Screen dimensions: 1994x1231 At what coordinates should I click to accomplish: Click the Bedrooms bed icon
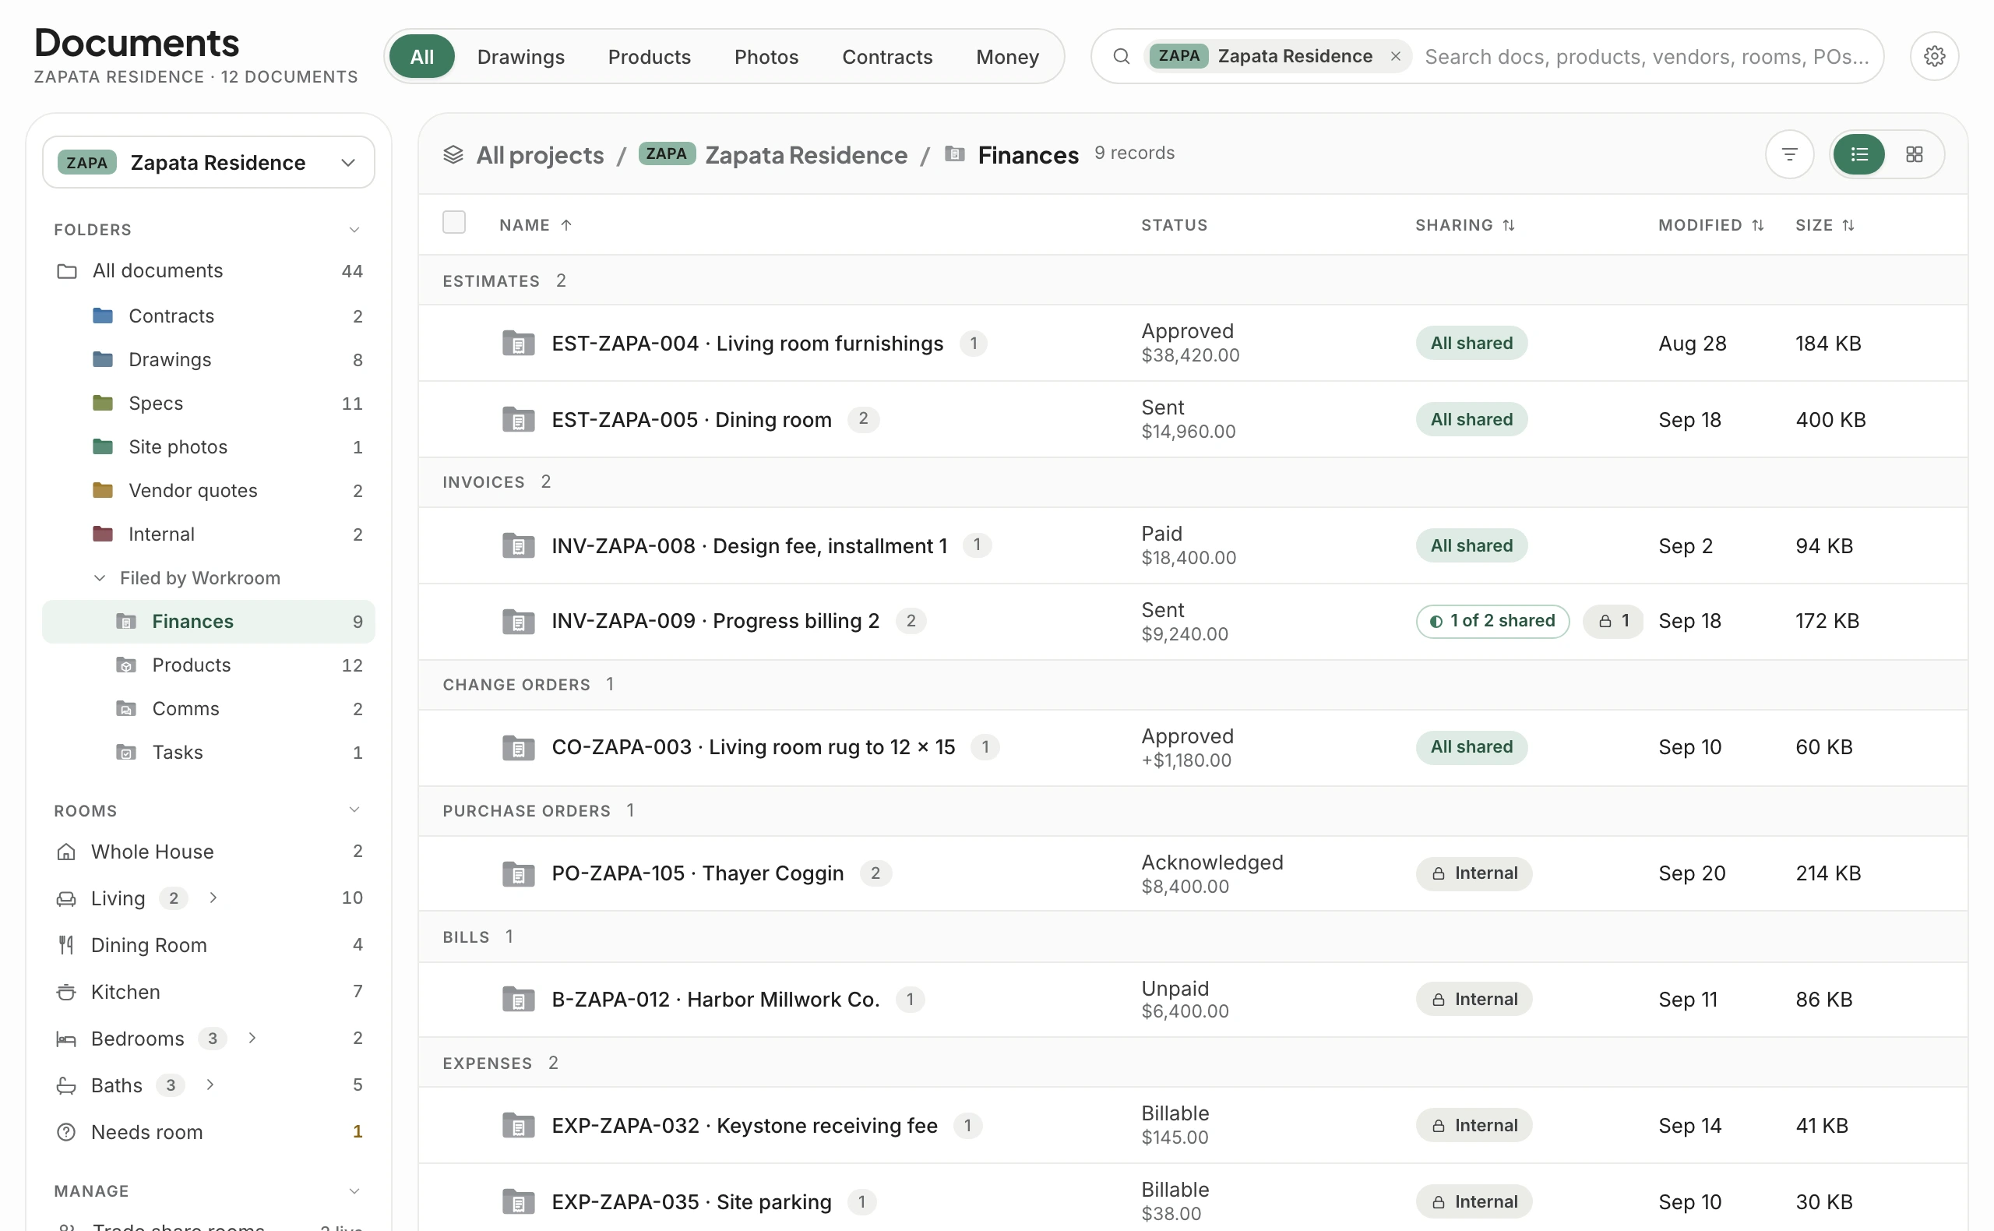pyautogui.click(x=66, y=1039)
